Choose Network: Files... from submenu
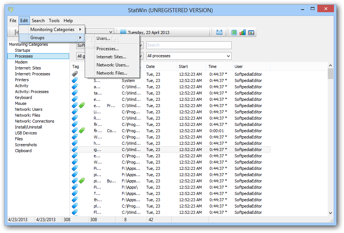This screenshot has width=344, height=233. click(x=112, y=73)
